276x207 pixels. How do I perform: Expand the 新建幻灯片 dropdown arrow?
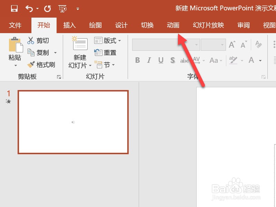click(x=90, y=66)
